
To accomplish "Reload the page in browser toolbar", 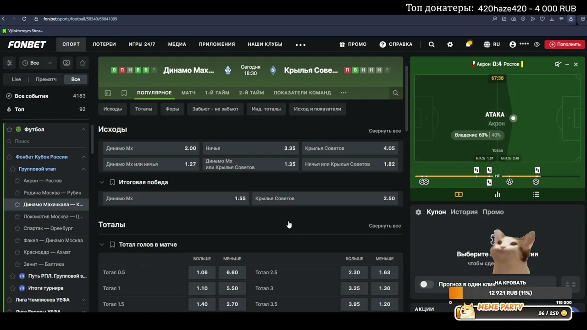I will click(24, 19).
